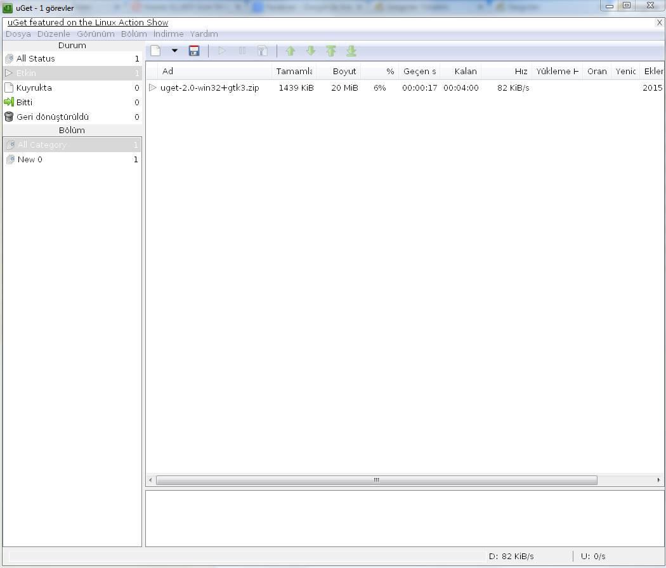
Task: Open the new download dropdown arrow
Action: [x=174, y=51]
